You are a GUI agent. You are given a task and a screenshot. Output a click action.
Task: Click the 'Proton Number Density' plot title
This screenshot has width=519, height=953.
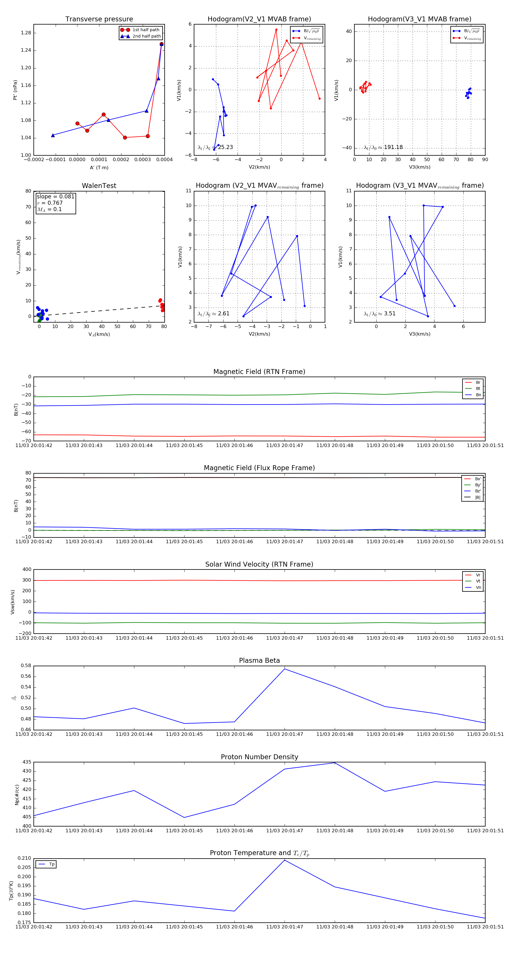coord(259,757)
